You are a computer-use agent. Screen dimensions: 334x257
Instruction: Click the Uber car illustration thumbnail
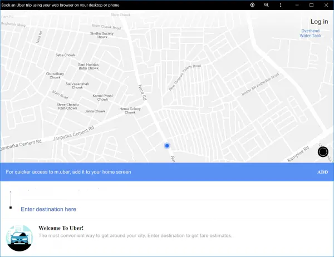point(19,238)
